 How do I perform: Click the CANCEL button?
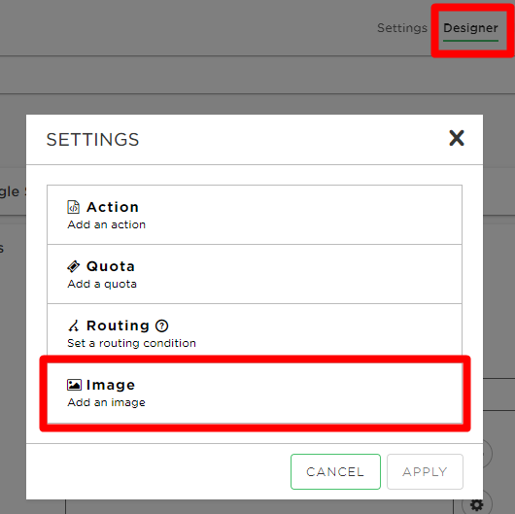click(335, 471)
